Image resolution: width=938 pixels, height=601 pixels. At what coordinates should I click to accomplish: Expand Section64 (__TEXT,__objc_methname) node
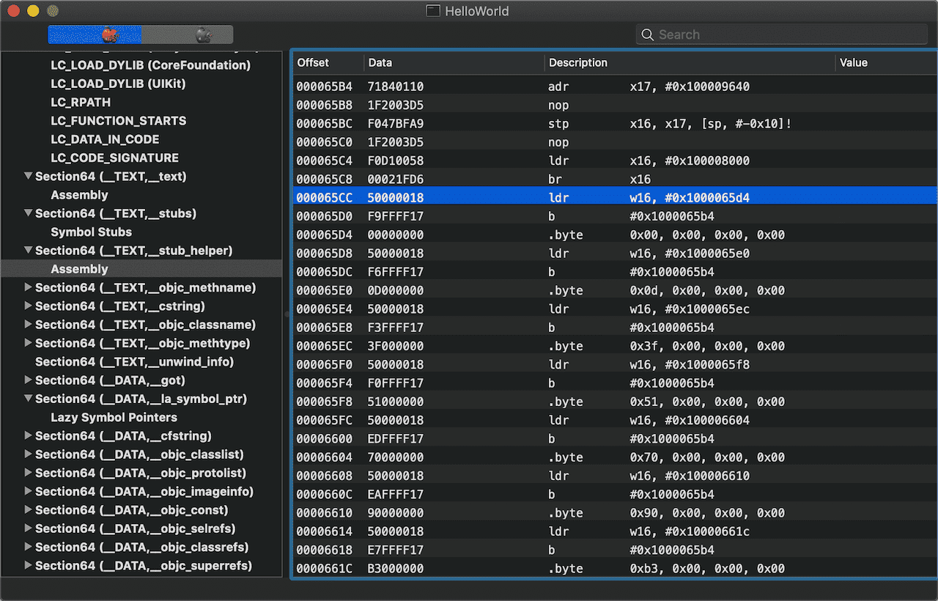pyautogui.click(x=29, y=287)
